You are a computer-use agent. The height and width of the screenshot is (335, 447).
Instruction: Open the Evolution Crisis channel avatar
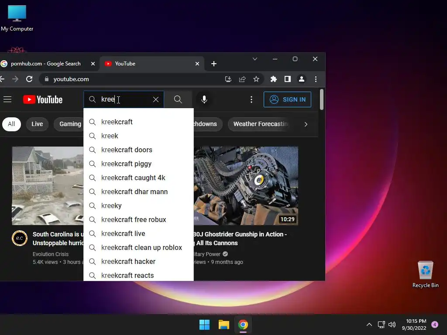20,238
